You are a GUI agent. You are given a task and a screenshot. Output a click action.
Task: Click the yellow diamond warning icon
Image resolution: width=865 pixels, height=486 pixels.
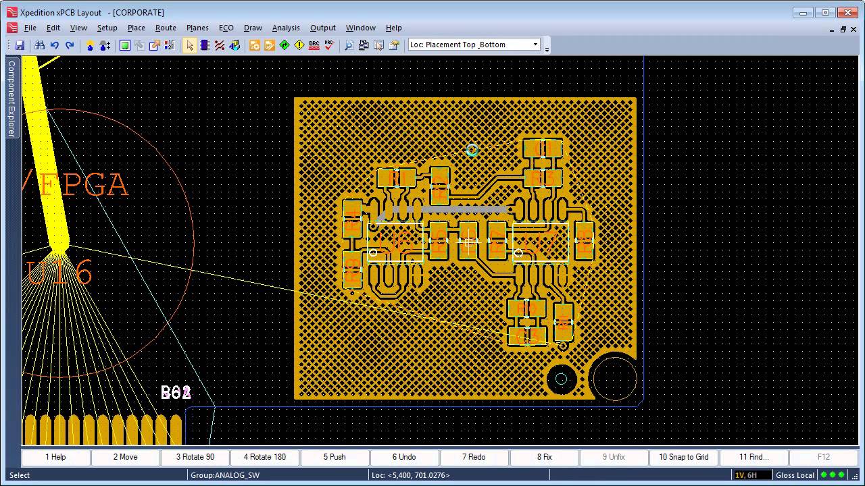299,45
